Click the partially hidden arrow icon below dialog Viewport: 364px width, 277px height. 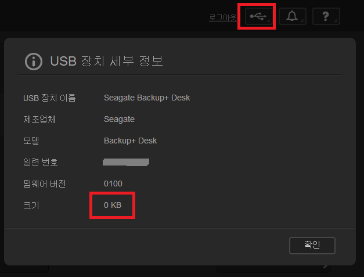click(x=326, y=267)
